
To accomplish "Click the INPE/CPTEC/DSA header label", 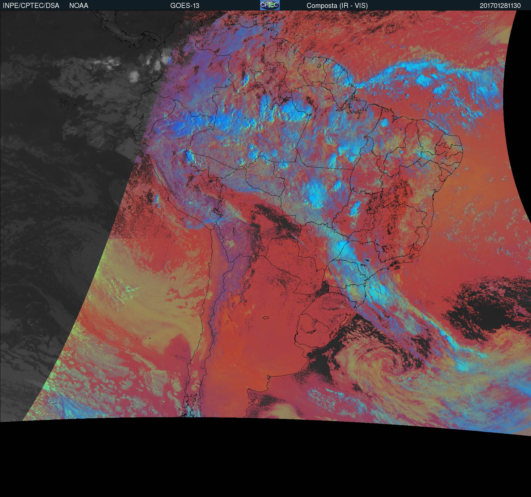I will coord(31,6).
